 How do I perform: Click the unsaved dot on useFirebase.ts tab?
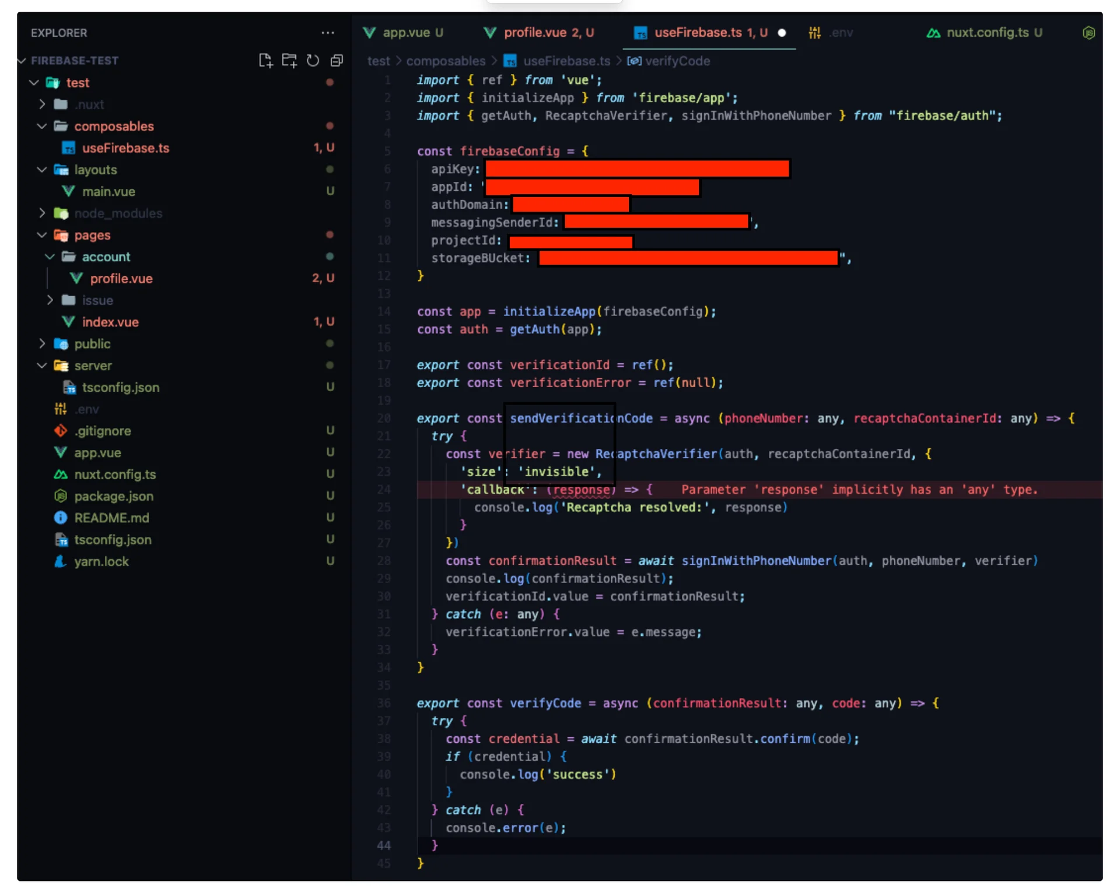[782, 33]
